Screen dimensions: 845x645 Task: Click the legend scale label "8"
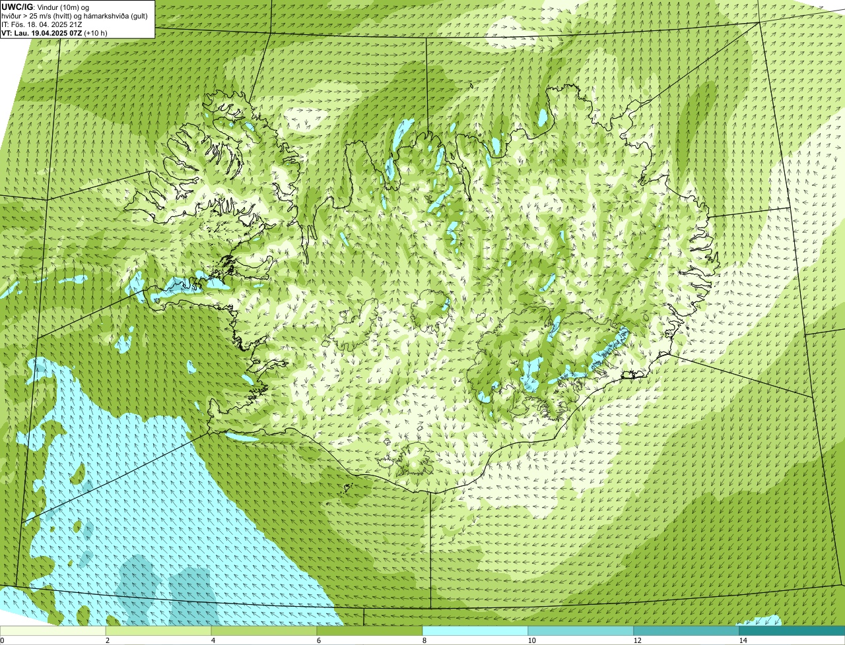(x=424, y=640)
